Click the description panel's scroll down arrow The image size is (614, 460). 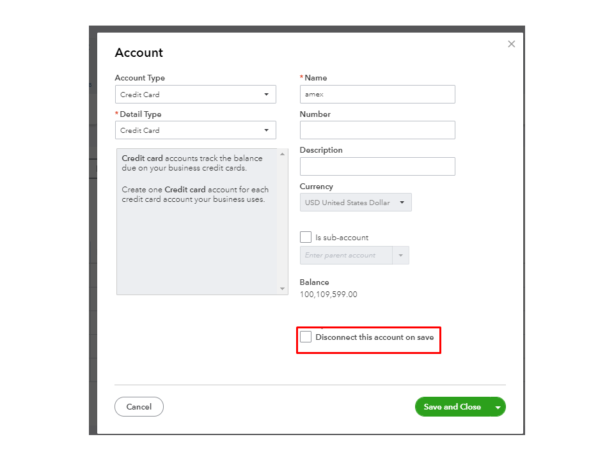[x=283, y=289]
